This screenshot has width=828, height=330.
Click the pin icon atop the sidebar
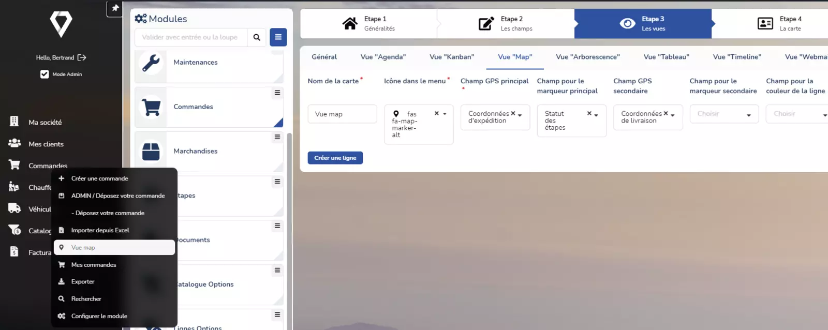click(115, 8)
